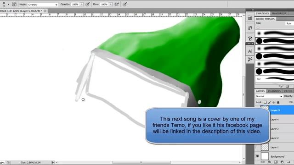Link layers icon at Layers panel bottom
The height and width of the screenshot is (165, 294).
coord(263,162)
